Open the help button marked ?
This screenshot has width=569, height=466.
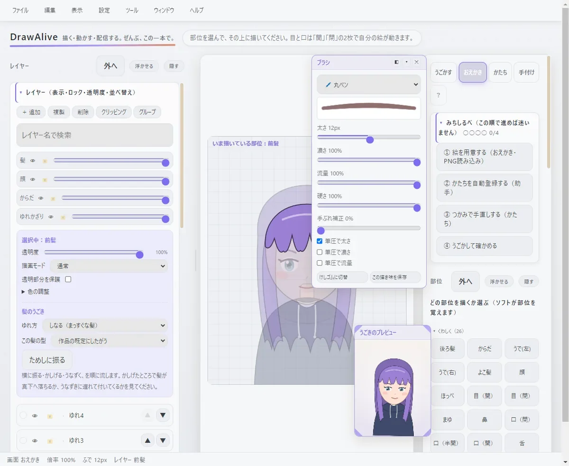[x=438, y=96]
